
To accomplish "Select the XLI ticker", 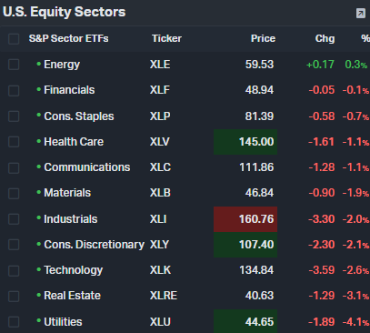I will 158,219.
